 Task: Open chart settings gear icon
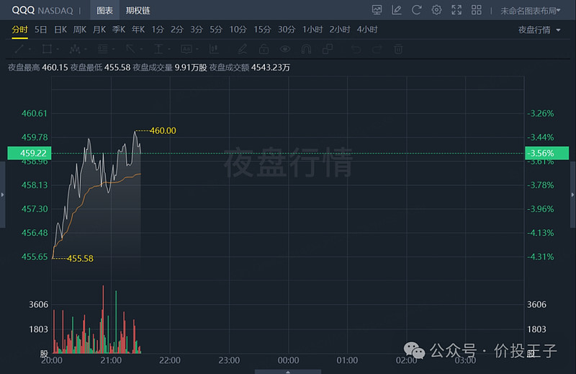tap(436, 10)
